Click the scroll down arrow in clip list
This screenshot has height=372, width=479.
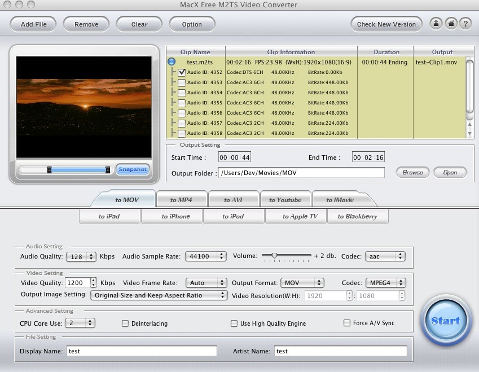point(469,134)
